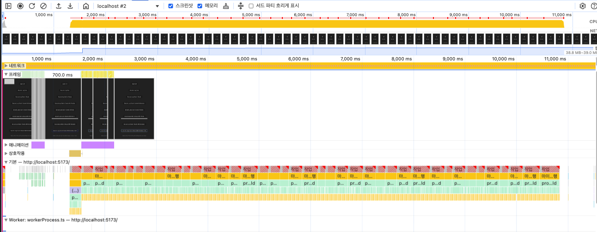597x232 pixels.
Task: Expand the 상호작용 track
Action: (6, 153)
